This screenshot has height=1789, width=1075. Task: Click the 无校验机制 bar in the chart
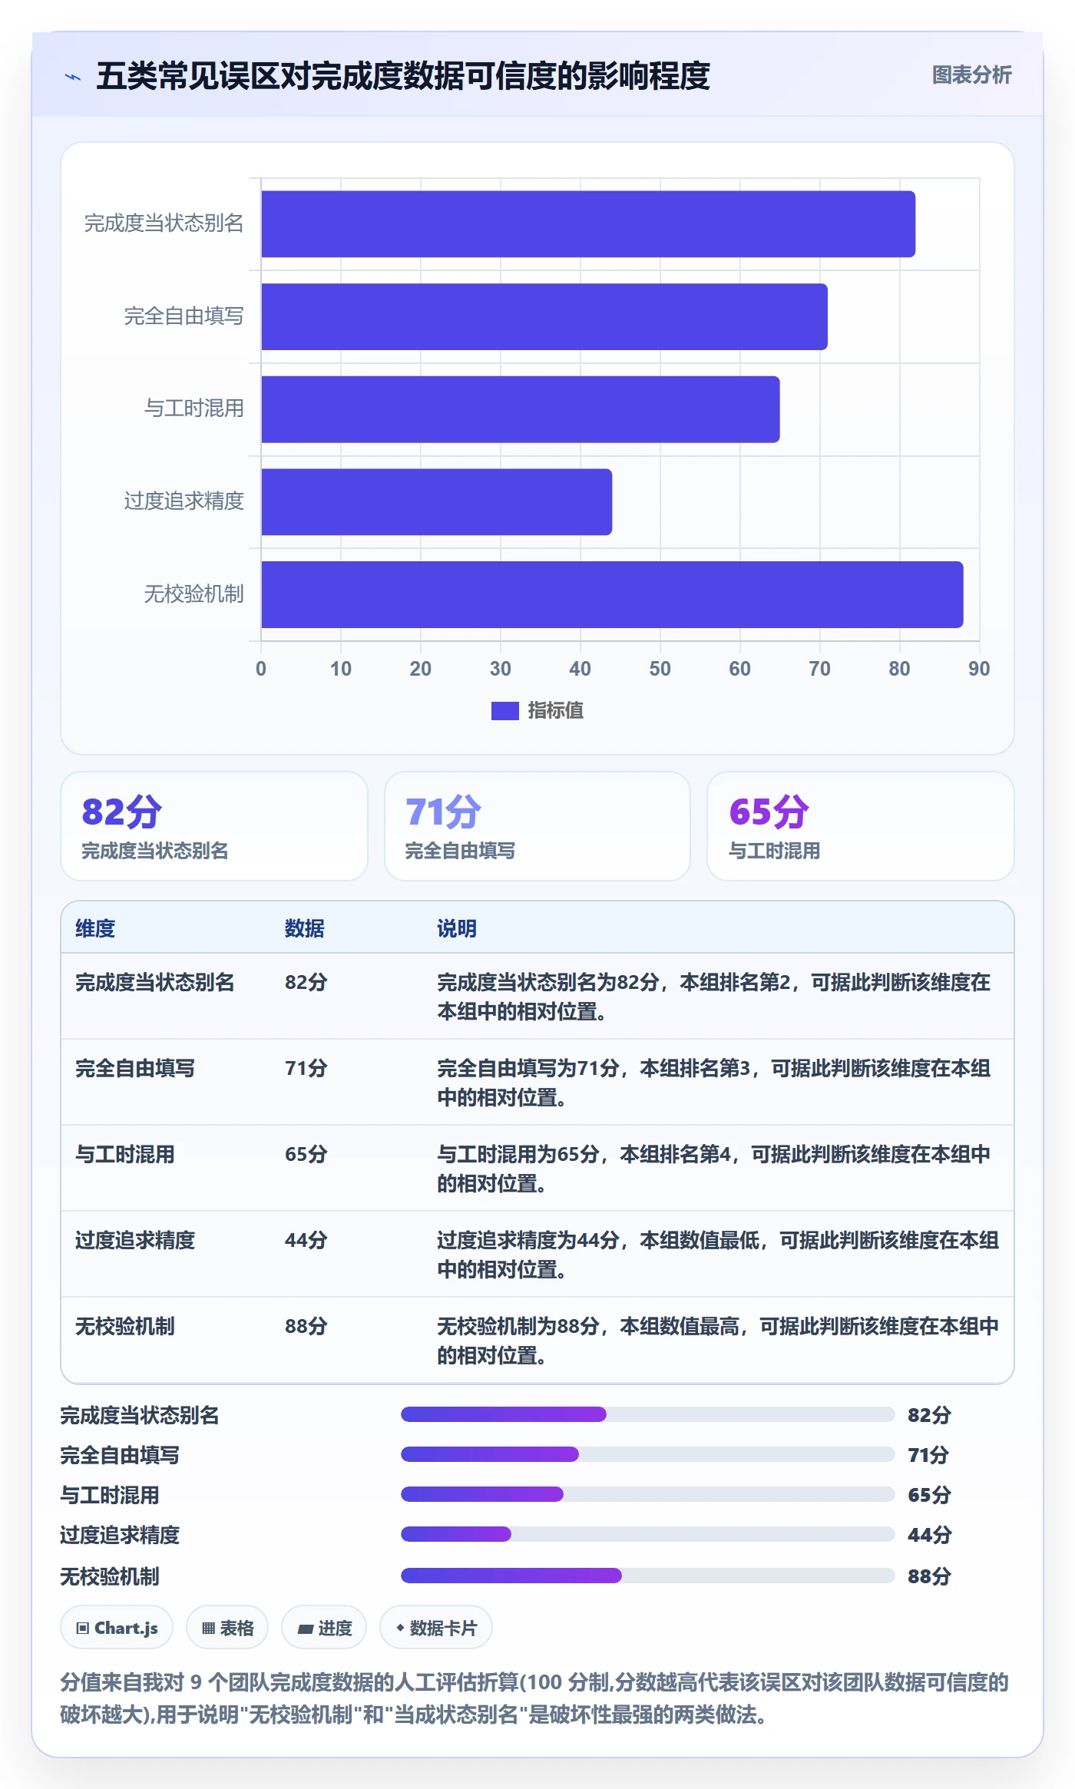(x=612, y=594)
